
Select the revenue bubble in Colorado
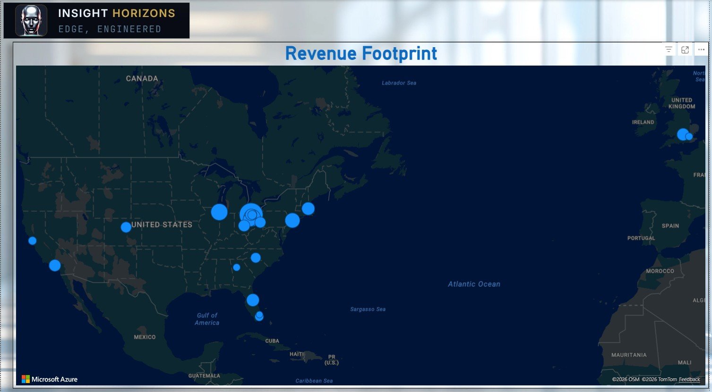pyautogui.click(x=126, y=227)
